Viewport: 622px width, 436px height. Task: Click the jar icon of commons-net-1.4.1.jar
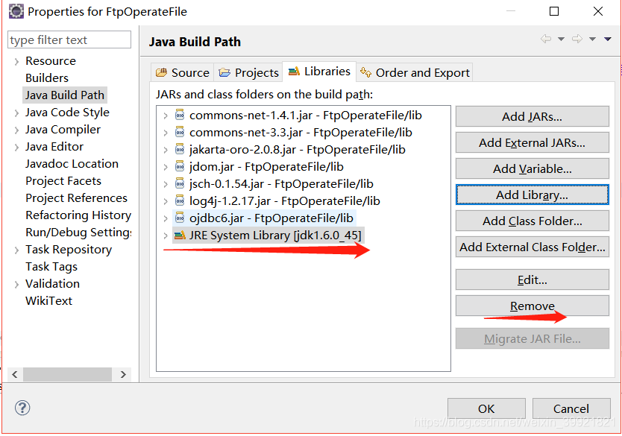click(180, 116)
